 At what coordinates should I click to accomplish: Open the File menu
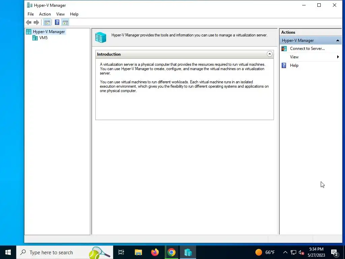click(31, 14)
